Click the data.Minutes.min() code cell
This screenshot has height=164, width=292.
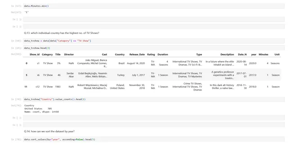click(154, 6)
